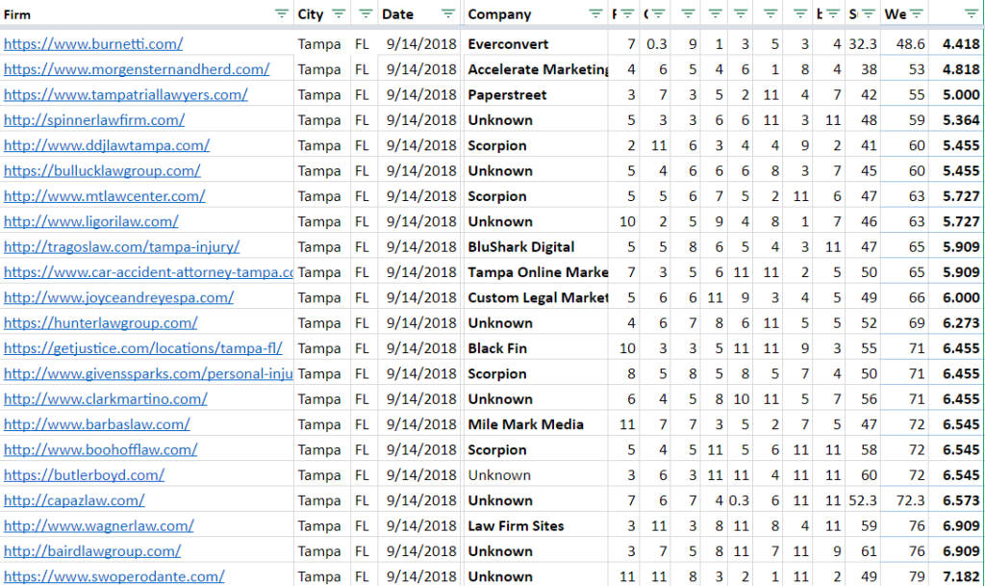Follow the mtlawcenter.com link

(x=104, y=196)
